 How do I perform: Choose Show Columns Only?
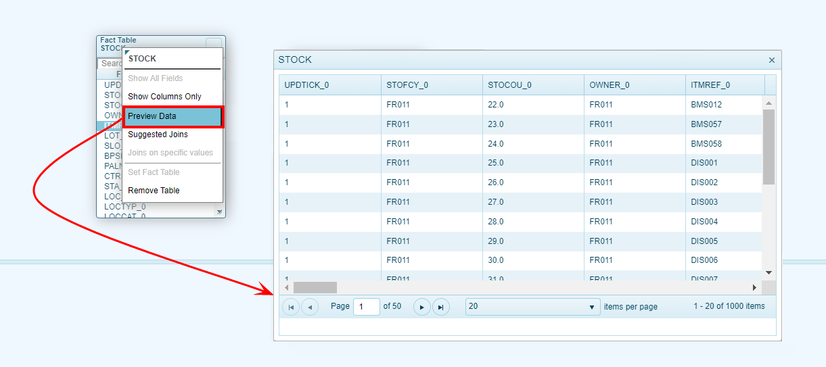coord(173,97)
